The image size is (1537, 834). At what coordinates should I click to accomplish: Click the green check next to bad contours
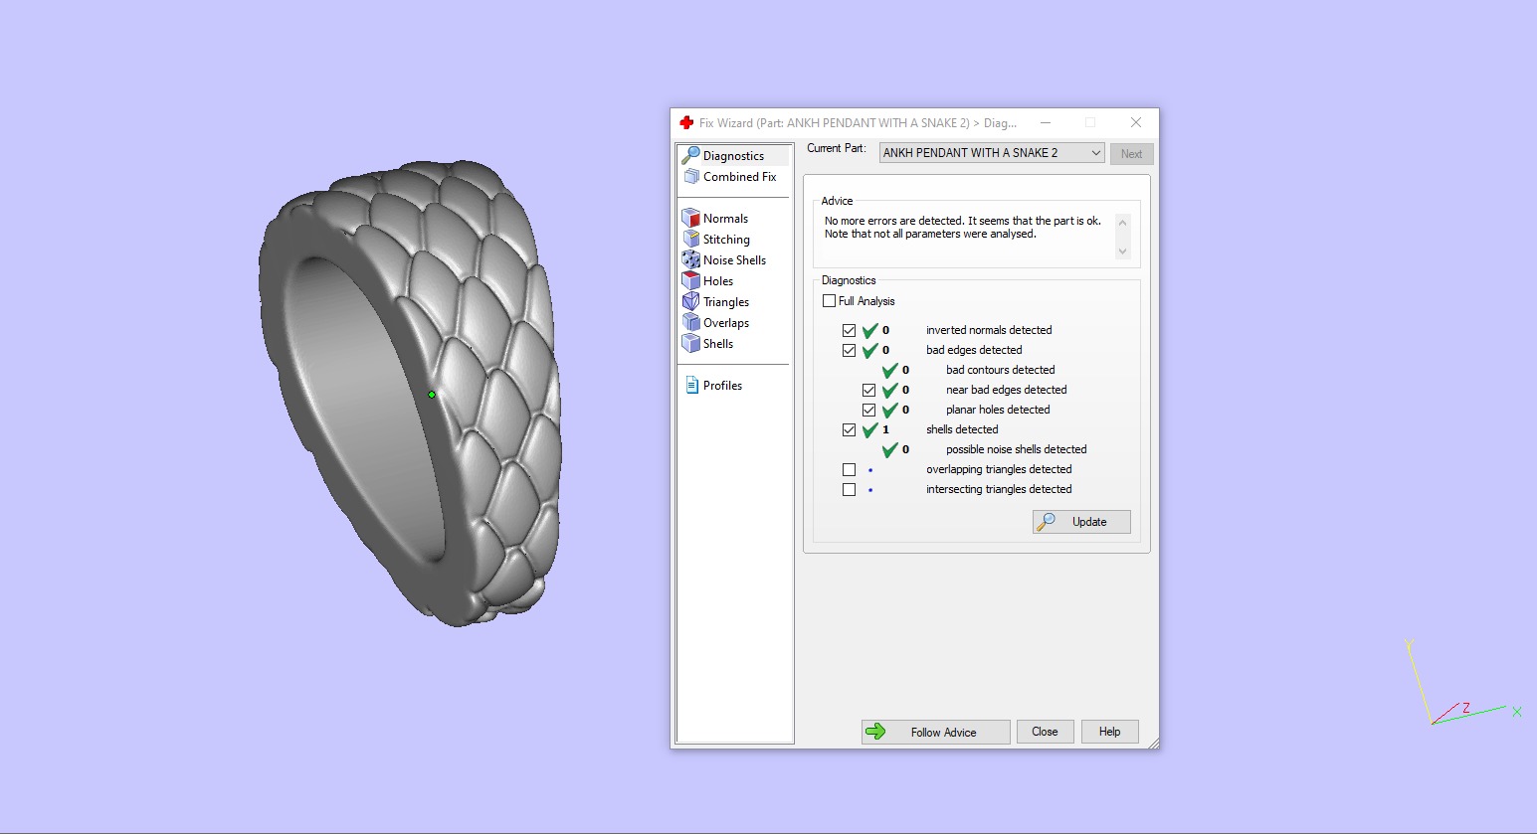point(890,370)
